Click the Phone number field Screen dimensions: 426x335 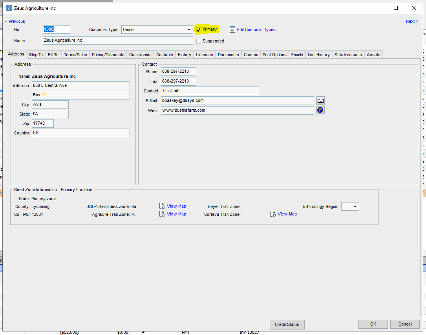[x=179, y=72]
